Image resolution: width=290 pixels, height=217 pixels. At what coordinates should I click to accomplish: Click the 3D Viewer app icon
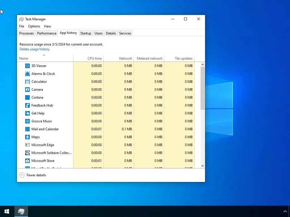pyautogui.click(x=27, y=66)
